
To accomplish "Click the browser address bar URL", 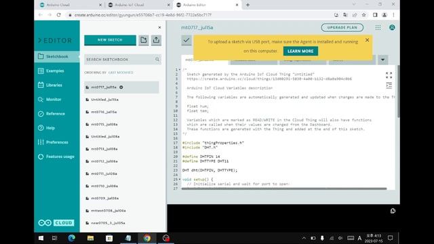I will (143, 15).
